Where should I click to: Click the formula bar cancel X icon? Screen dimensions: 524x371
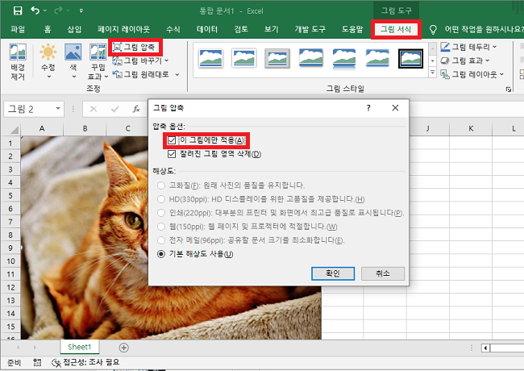pyautogui.click(x=94, y=109)
